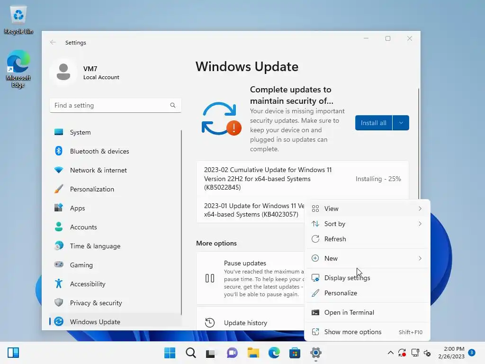Open Privacy & security settings
Image resolution: width=485 pixels, height=364 pixels.
pyautogui.click(x=115, y=303)
